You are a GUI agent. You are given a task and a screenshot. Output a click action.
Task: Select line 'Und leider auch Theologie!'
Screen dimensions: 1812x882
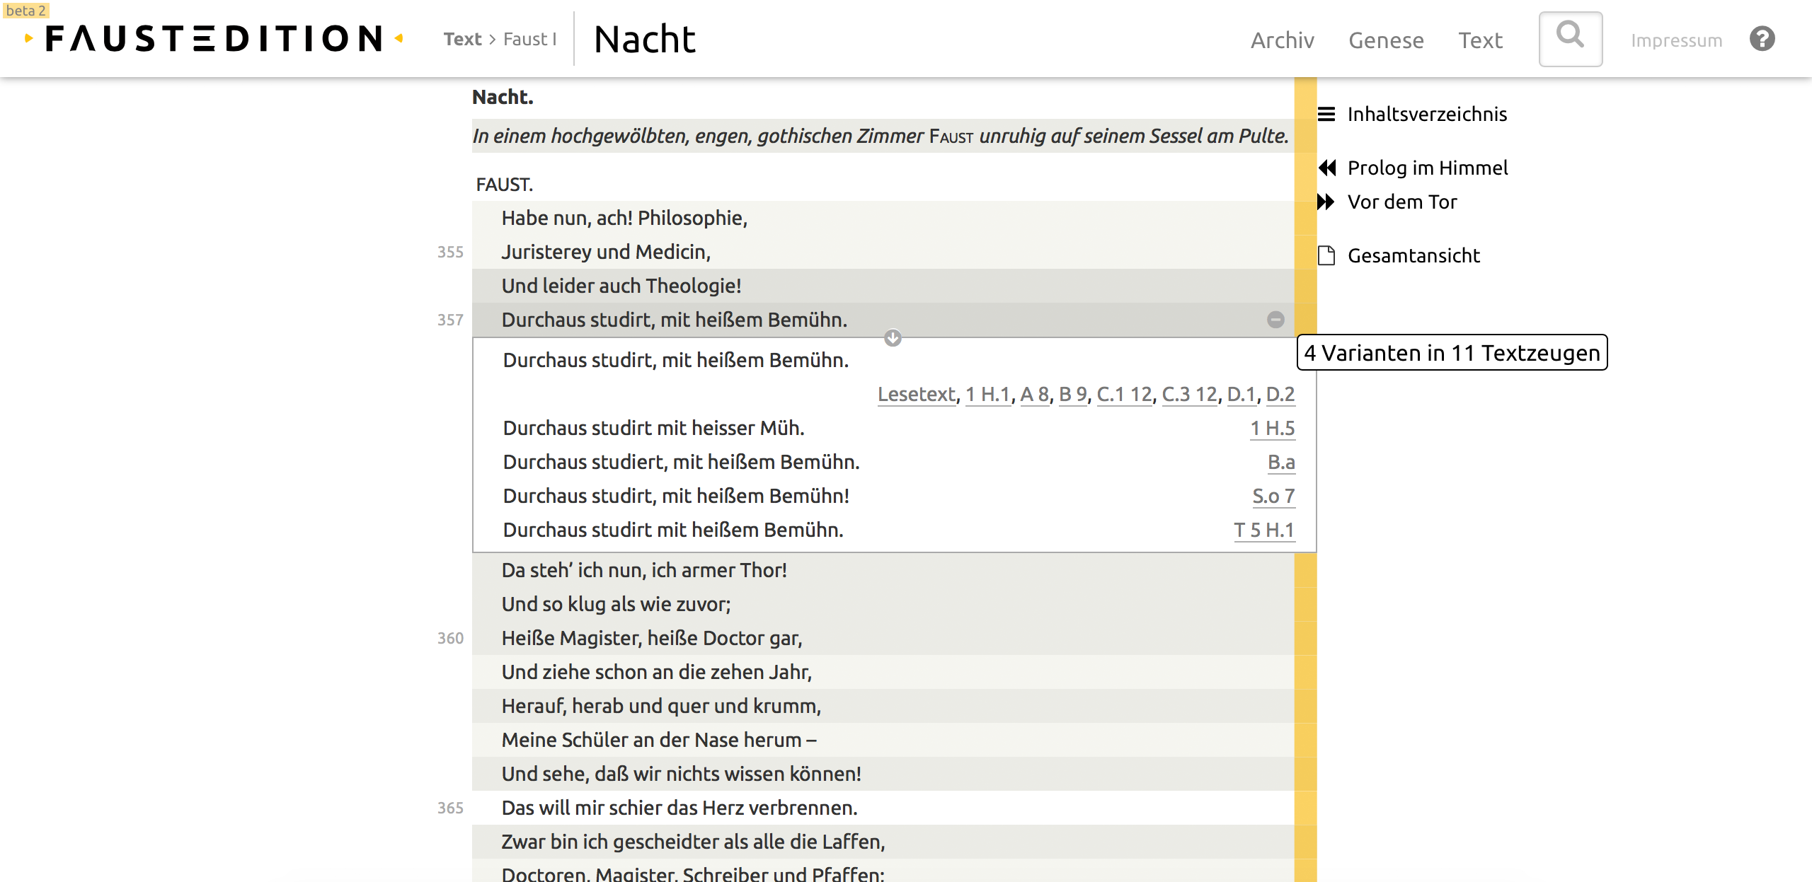click(883, 286)
